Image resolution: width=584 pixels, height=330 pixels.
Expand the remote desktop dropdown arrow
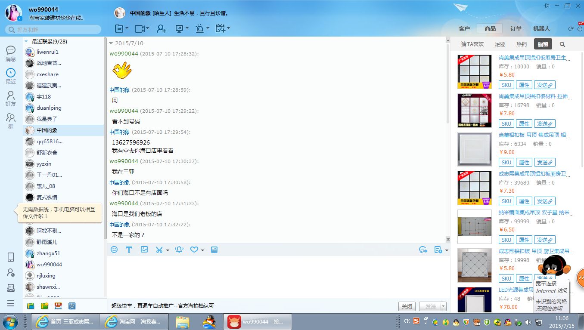click(187, 28)
